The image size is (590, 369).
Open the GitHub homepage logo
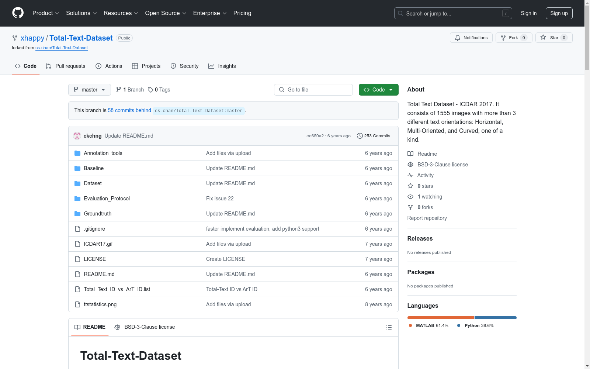pyautogui.click(x=18, y=13)
